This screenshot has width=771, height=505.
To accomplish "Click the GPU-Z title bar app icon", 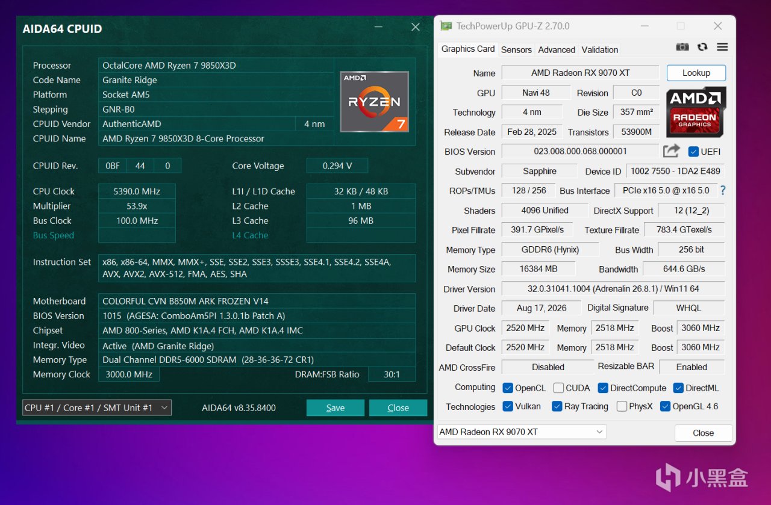I will [x=446, y=26].
